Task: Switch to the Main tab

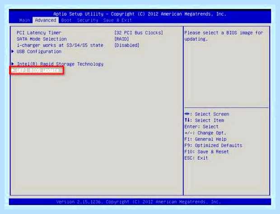Action: coord(24,20)
